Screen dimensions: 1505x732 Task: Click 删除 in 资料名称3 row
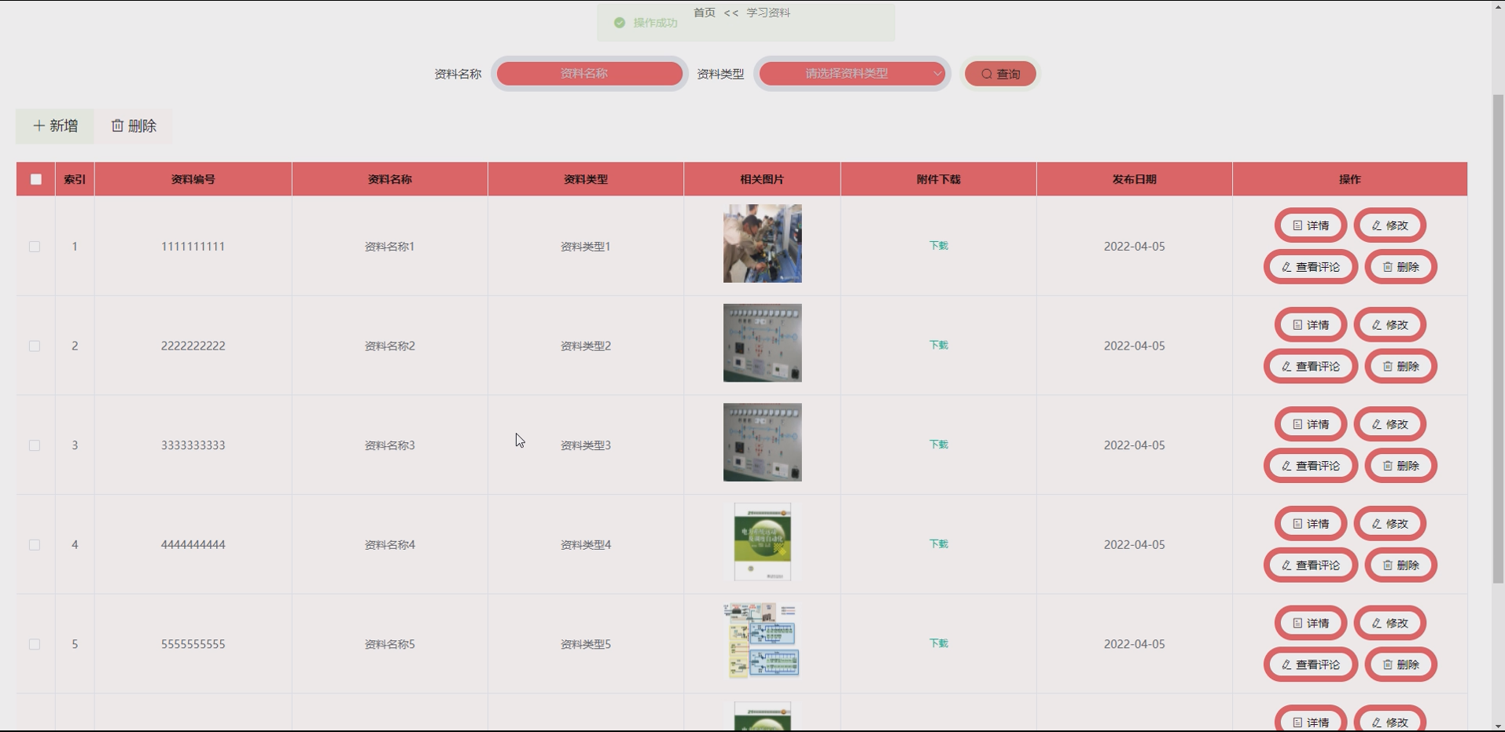1401,466
